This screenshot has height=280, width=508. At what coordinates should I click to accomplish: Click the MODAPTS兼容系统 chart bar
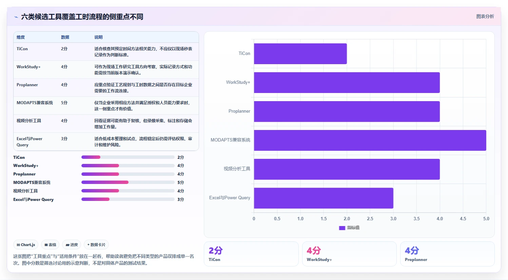click(x=370, y=140)
